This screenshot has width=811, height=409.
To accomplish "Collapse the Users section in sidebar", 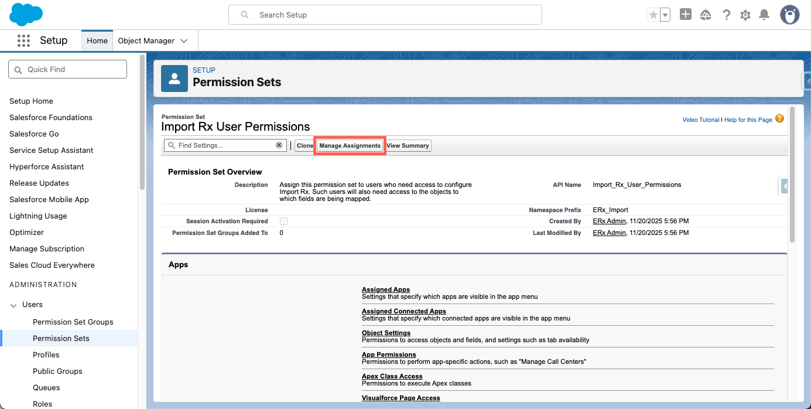I will [13, 305].
